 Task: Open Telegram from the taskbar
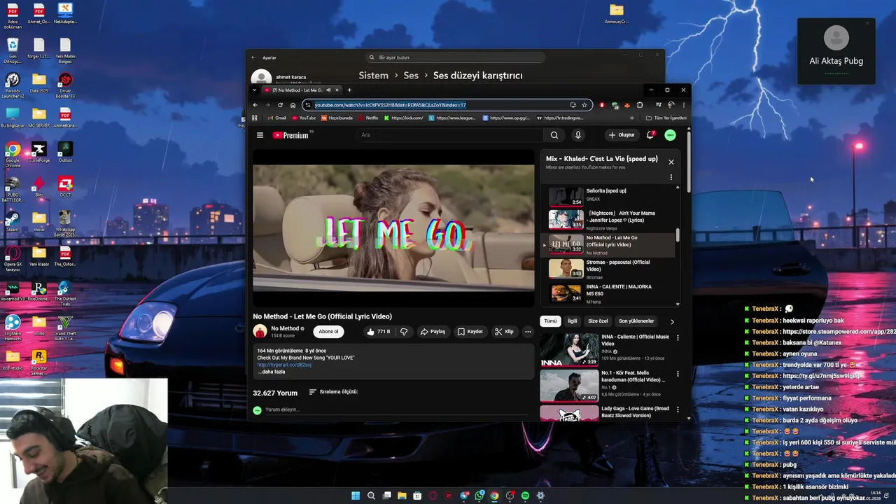point(463,496)
